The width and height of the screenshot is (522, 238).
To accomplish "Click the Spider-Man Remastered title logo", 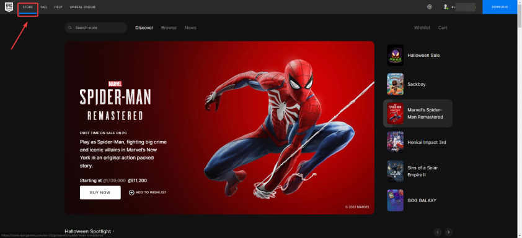I will [115, 101].
